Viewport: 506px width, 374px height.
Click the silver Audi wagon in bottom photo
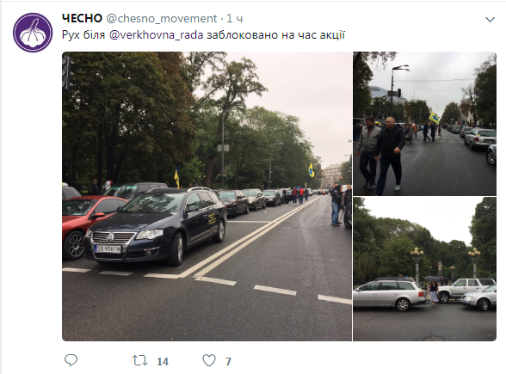(390, 294)
